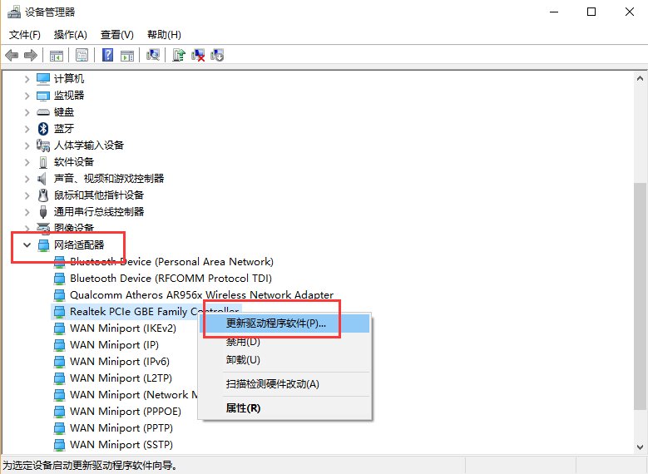Minimize the Device Manager window
This screenshot has height=474, width=648.
[554, 12]
